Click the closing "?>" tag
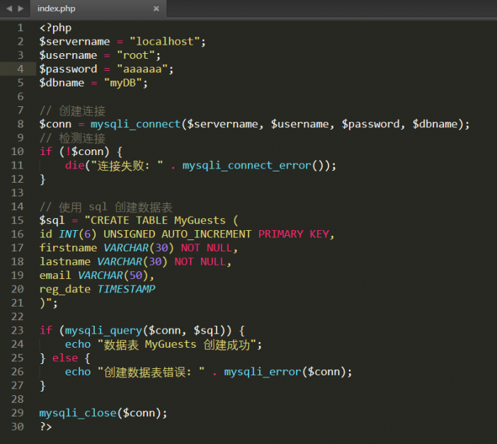The width and height of the screenshot is (497, 444). [x=45, y=427]
